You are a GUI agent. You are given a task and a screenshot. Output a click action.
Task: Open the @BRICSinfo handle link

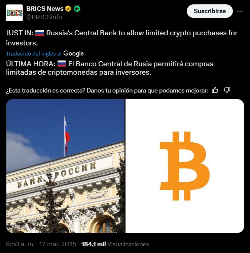pyautogui.click(x=44, y=17)
